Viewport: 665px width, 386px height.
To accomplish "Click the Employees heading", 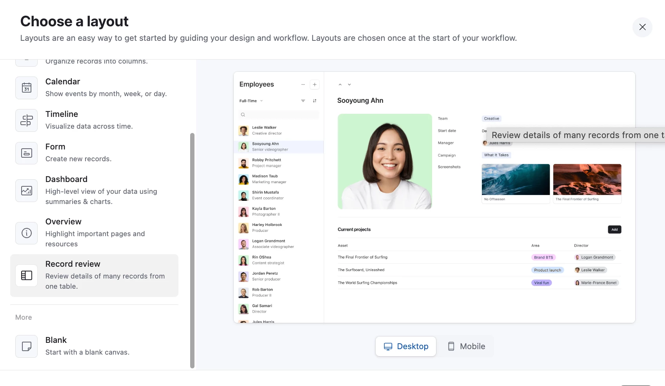I will click(x=256, y=84).
